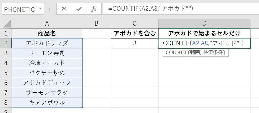This screenshot has height=113, width=259.
Task: Click the Cancel (X) formula icon
Action: [64, 9]
